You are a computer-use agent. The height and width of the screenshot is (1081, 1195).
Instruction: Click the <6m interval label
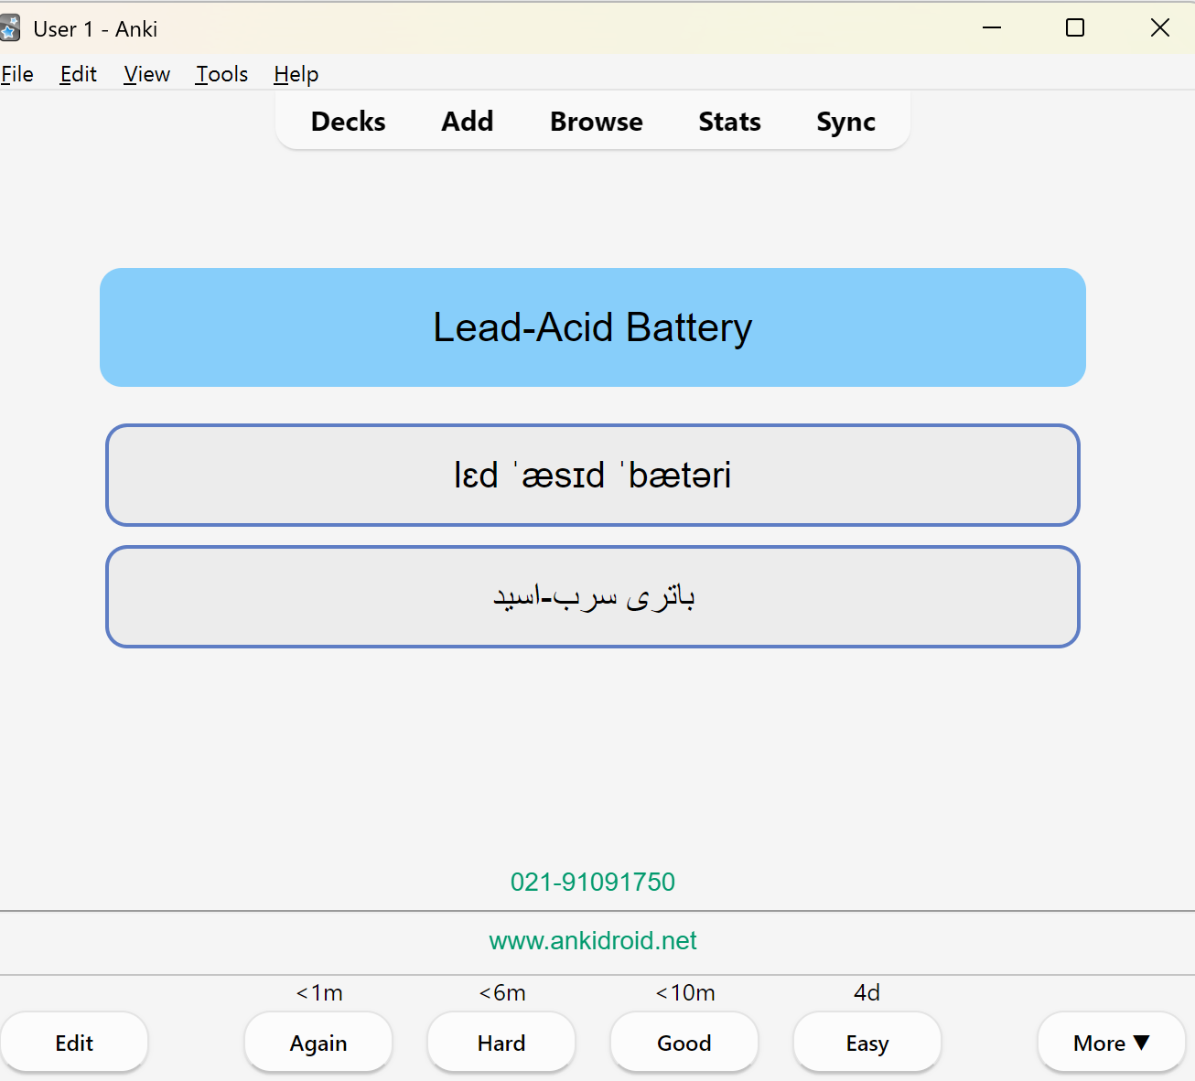pos(502,993)
